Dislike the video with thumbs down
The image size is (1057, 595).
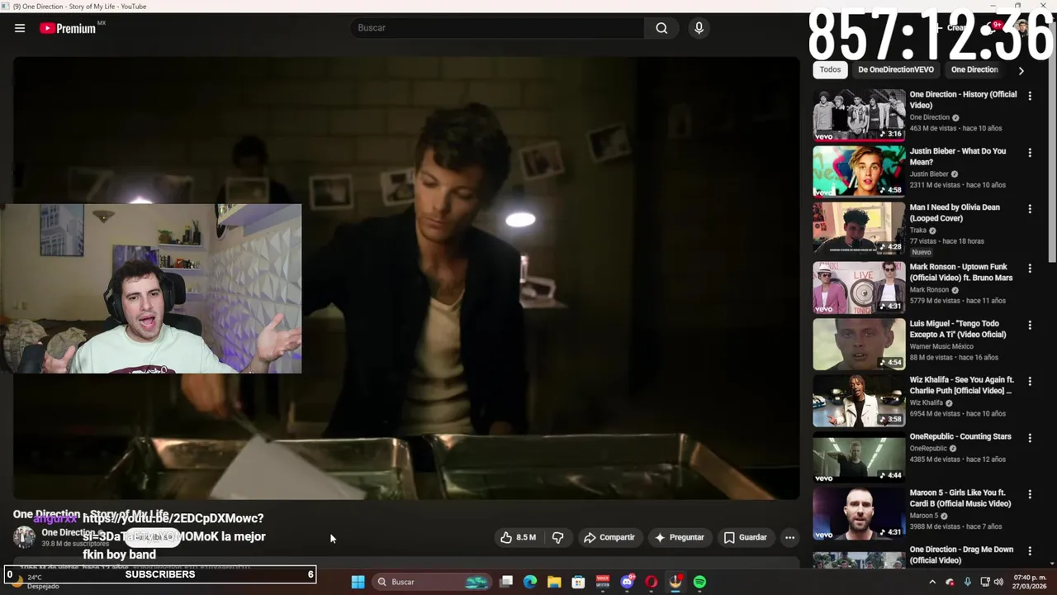pos(557,537)
